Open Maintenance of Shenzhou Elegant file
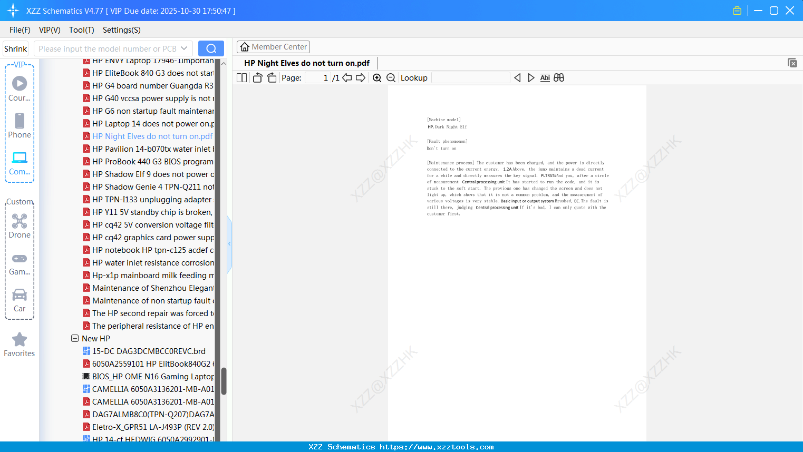 point(149,288)
